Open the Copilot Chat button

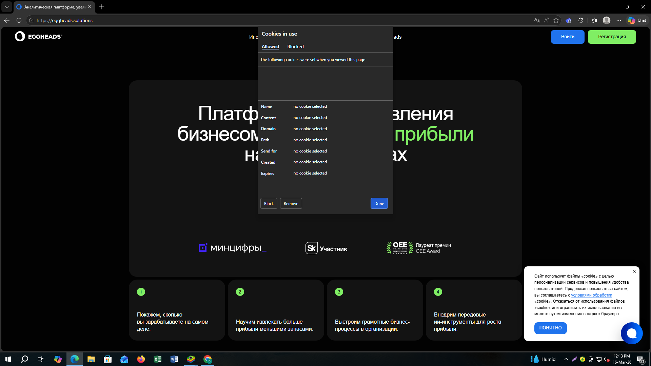(x=637, y=20)
